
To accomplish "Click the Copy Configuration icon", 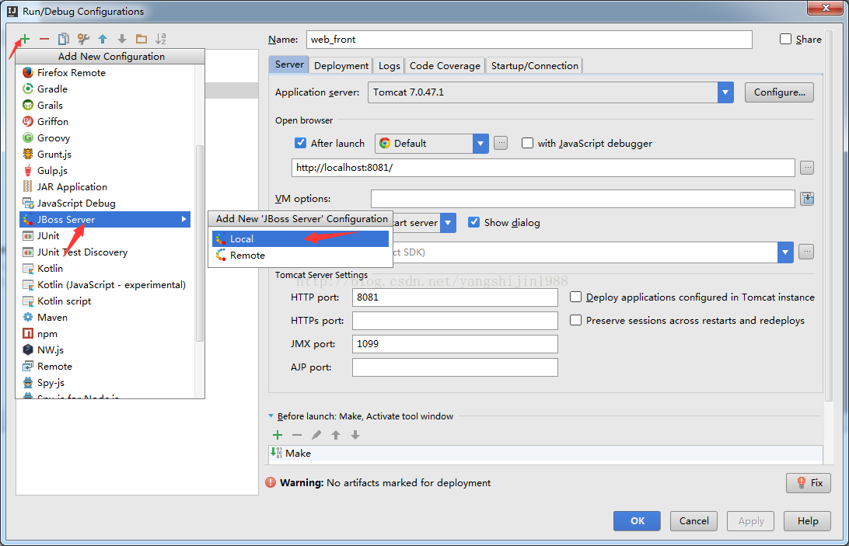I will tap(63, 39).
